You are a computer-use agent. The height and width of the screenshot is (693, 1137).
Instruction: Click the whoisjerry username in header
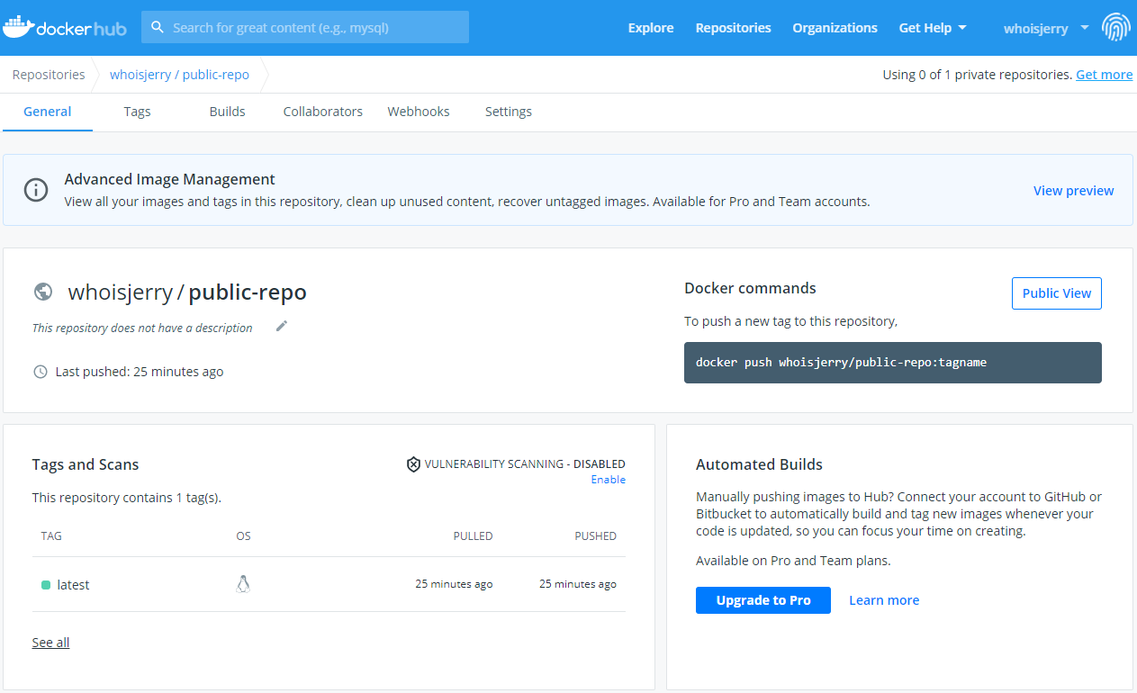pyautogui.click(x=1035, y=28)
